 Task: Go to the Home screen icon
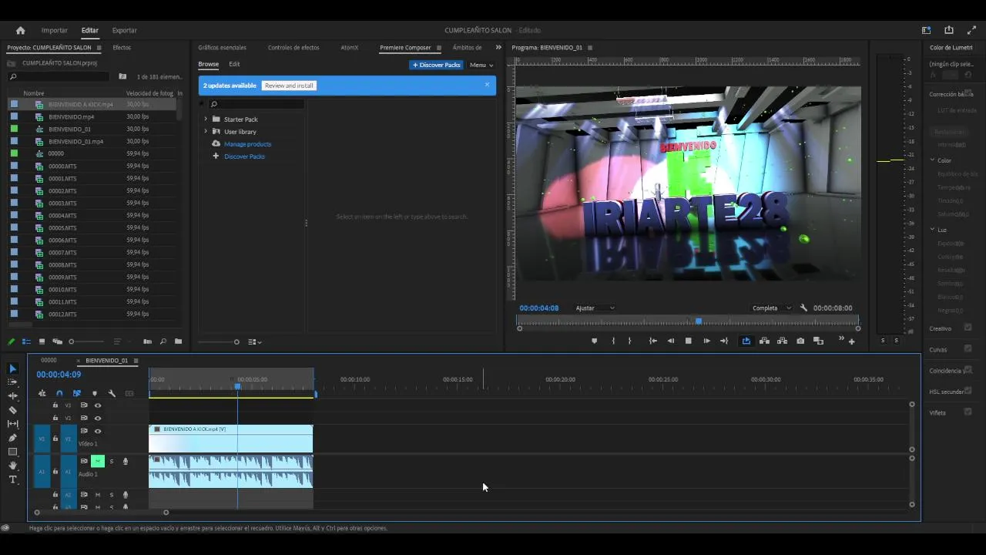20,30
